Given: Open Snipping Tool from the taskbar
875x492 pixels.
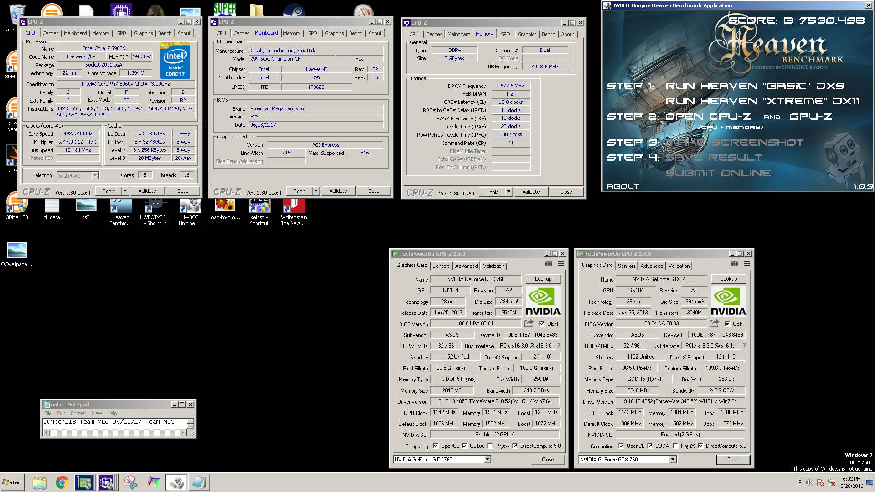Looking at the screenshot, I should pyautogui.click(x=131, y=482).
